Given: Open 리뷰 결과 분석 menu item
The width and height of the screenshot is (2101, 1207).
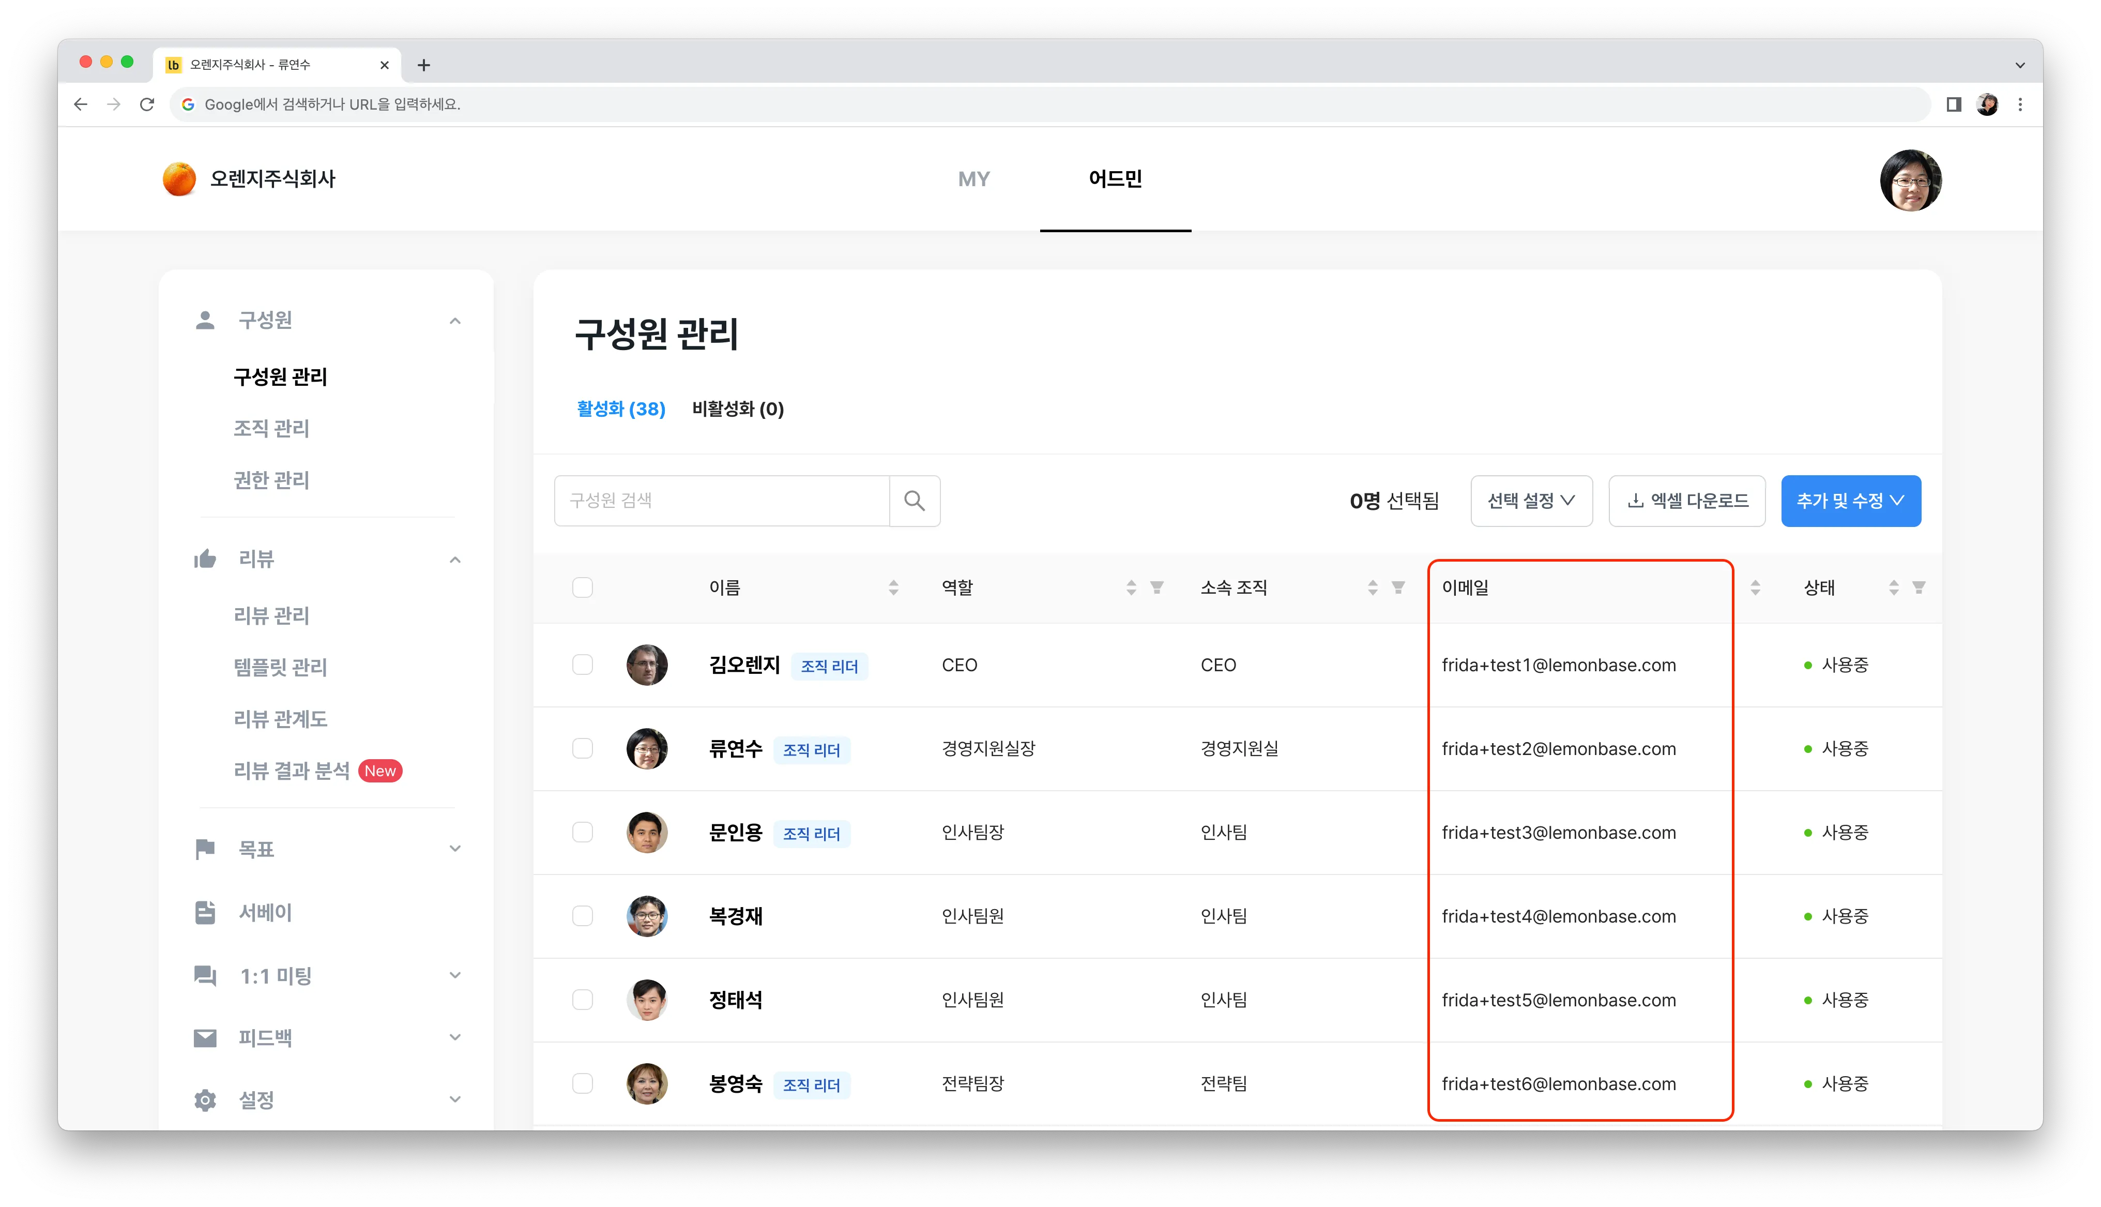Looking at the screenshot, I should pos(292,771).
